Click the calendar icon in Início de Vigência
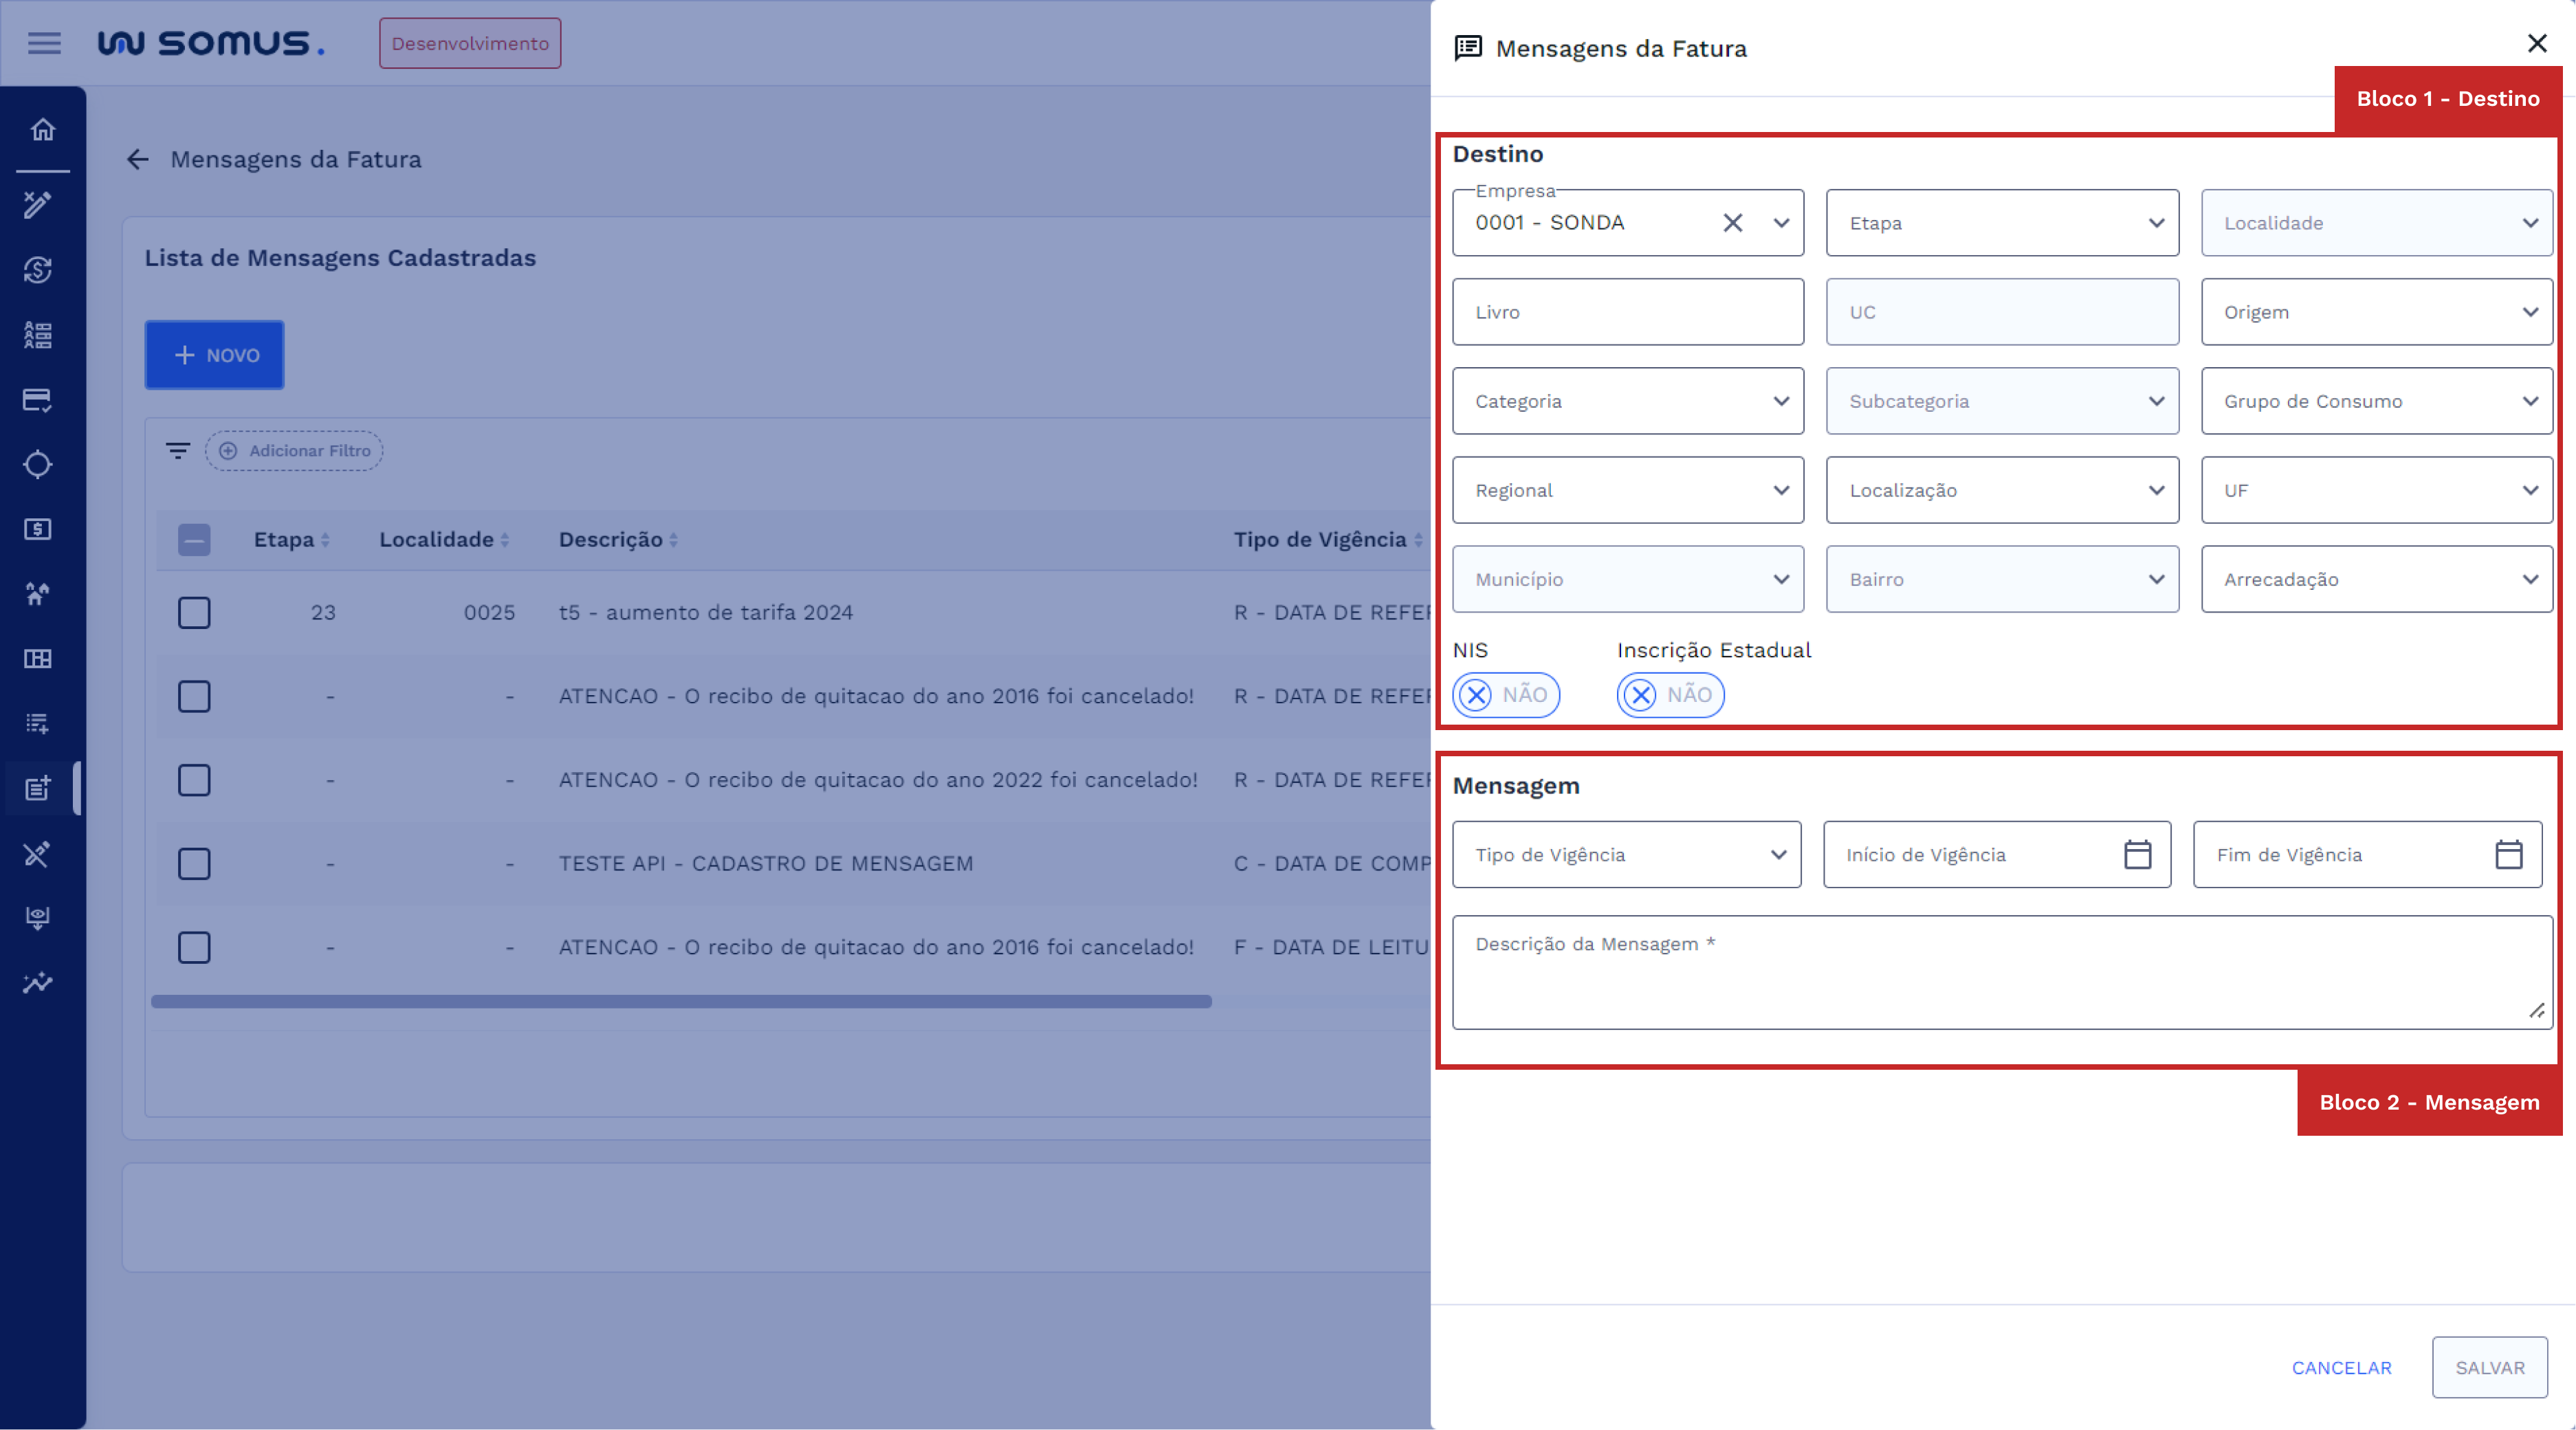 click(2139, 854)
